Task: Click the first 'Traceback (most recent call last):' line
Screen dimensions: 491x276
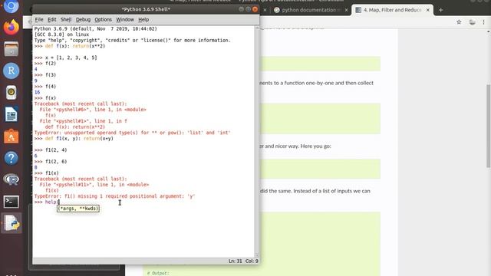Action: tap(81, 104)
